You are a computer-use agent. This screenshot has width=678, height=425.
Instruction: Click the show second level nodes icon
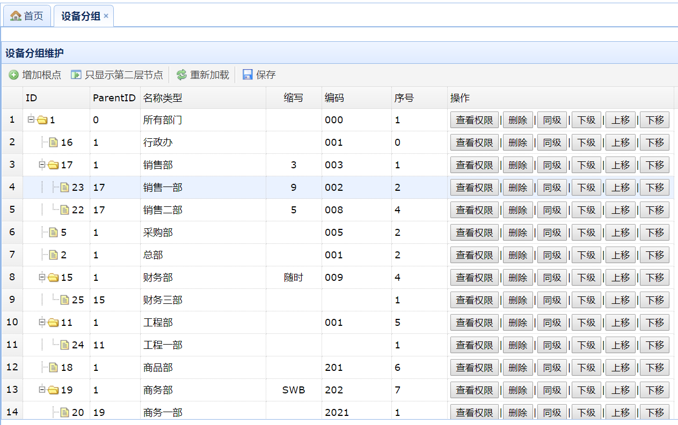click(x=76, y=75)
